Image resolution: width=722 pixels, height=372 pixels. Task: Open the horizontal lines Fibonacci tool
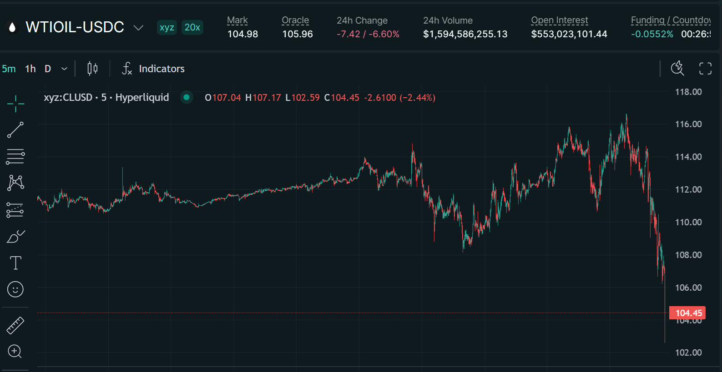(15, 157)
